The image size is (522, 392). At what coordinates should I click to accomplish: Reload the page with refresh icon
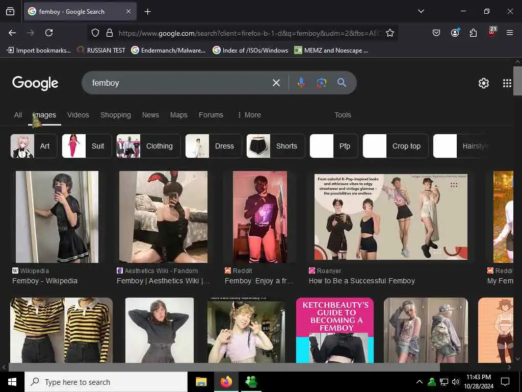[49, 33]
